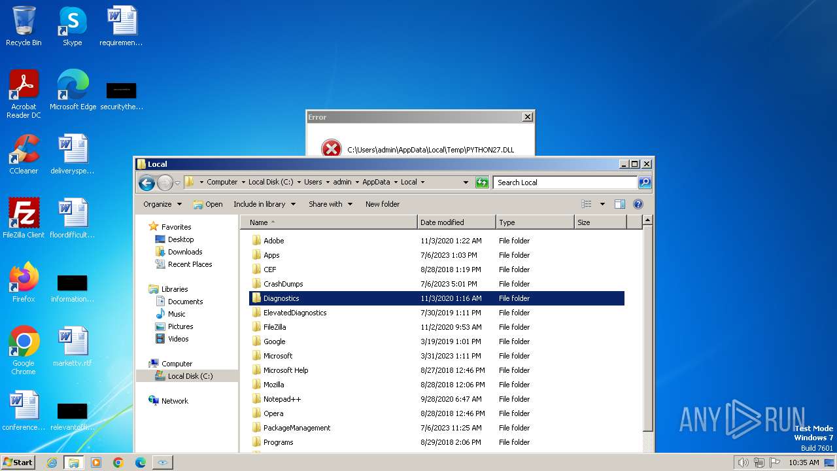
Task: Open Internet Explorer from the taskbar
Action: click(52, 462)
